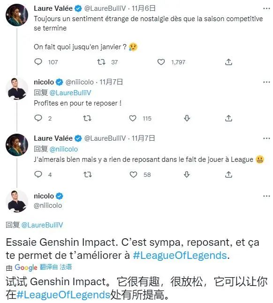Share Laure's 'J'aimerais bien' reply

pos(228,174)
